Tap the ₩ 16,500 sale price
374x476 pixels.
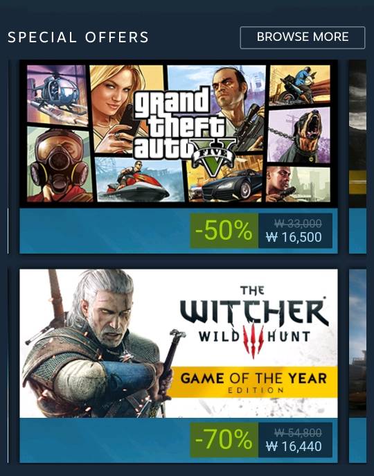pos(294,237)
